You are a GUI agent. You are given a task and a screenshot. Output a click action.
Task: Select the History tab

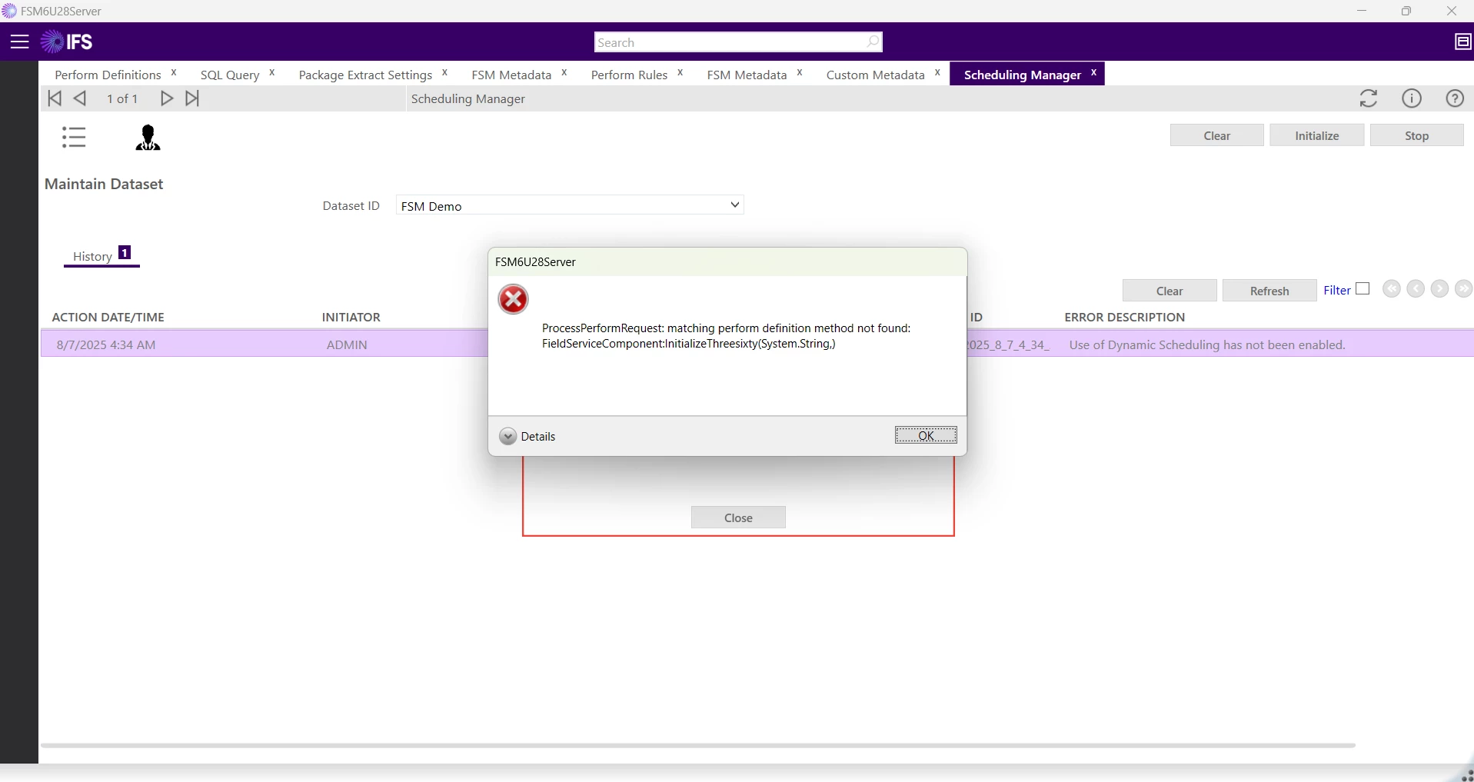(x=101, y=256)
